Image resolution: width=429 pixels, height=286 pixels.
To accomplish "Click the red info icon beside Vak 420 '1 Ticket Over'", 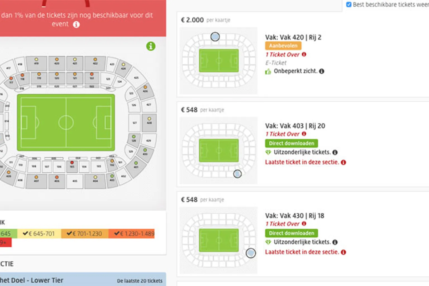I will click(304, 54).
